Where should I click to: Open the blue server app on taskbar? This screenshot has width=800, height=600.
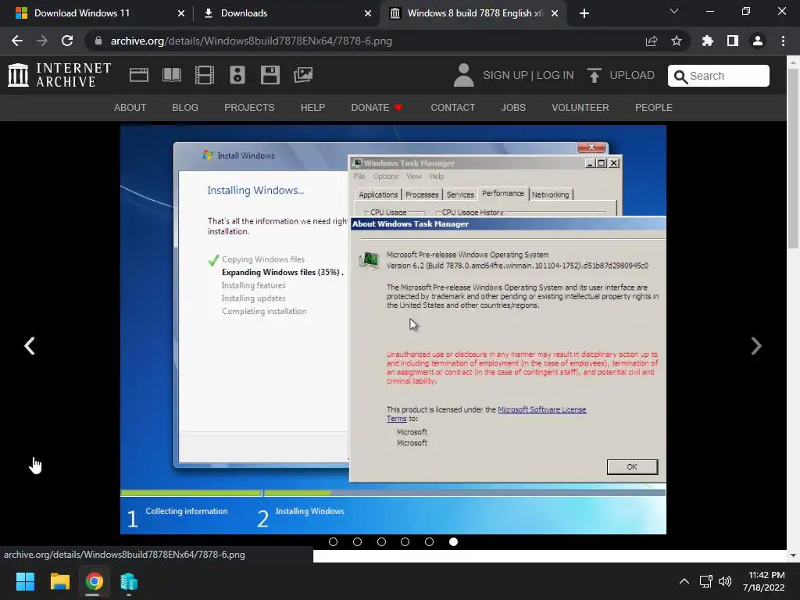(x=129, y=581)
